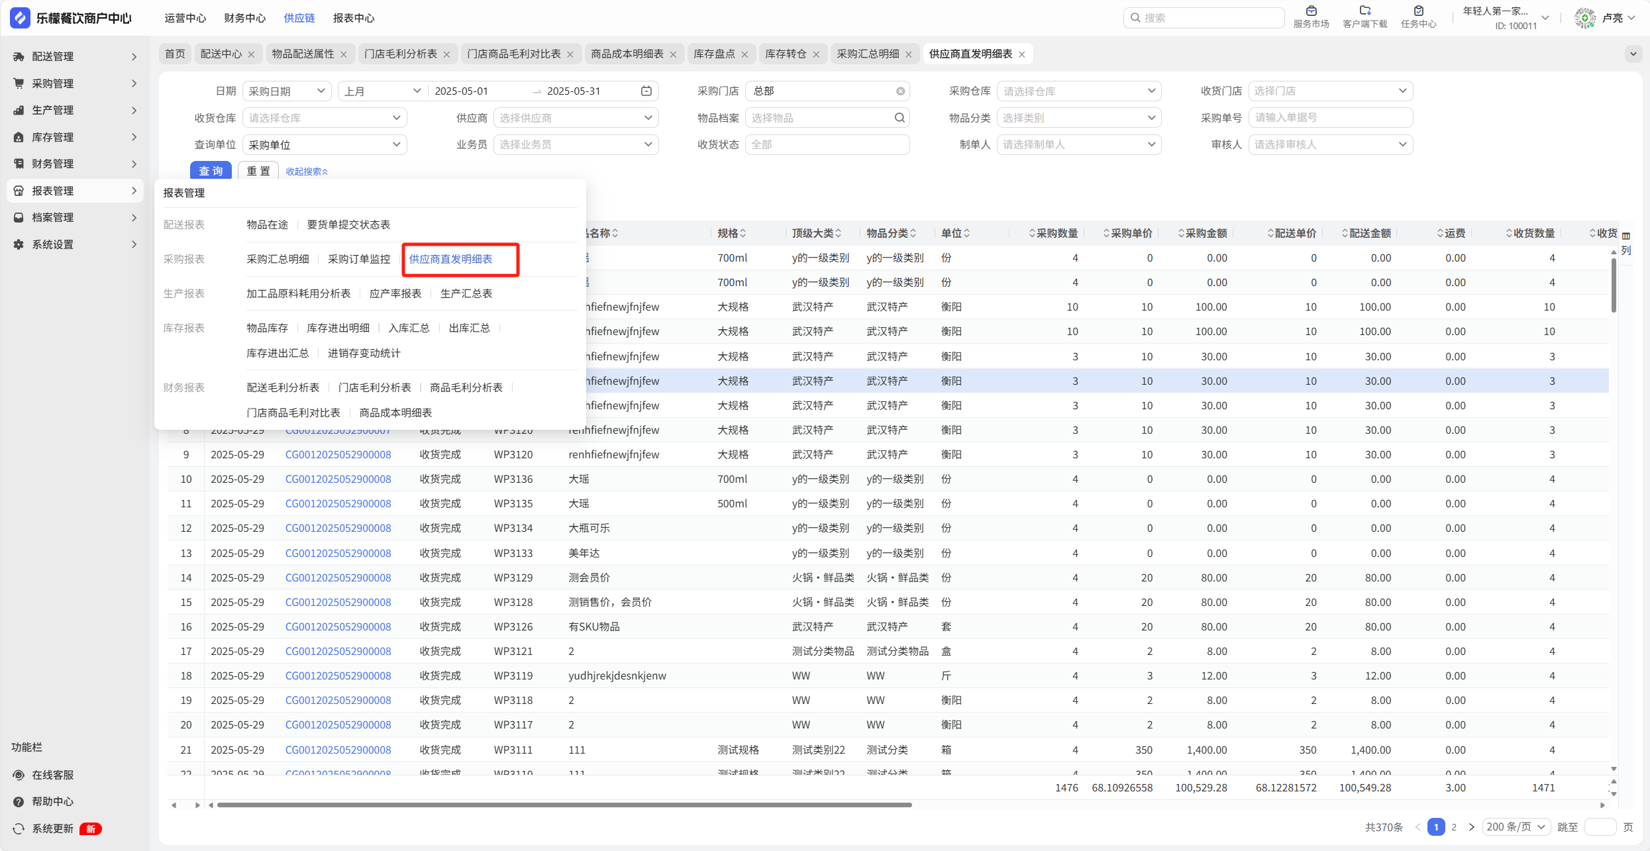Click the 系统更新 refresh icon

point(19,828)
